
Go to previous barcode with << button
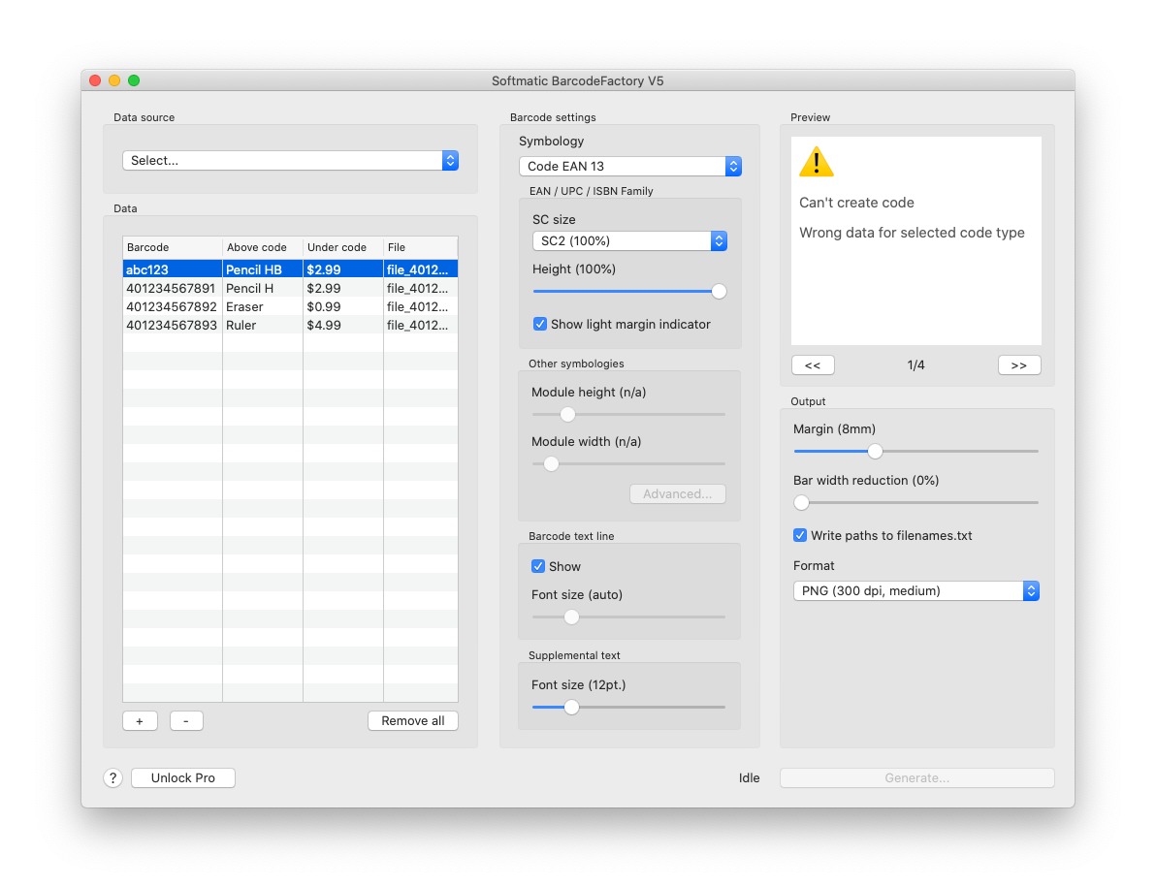(x=814, y=364)
